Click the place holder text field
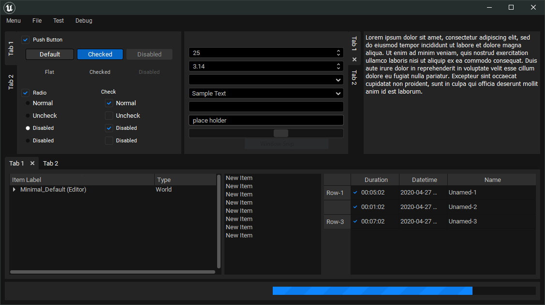The image size is (545, 305). [266, 120]
